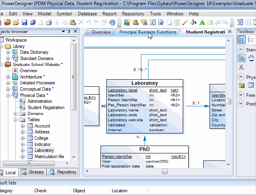The image size is (256, 195).
Task: Select the Table tool in Toolbox
Action: click(251, 85)
